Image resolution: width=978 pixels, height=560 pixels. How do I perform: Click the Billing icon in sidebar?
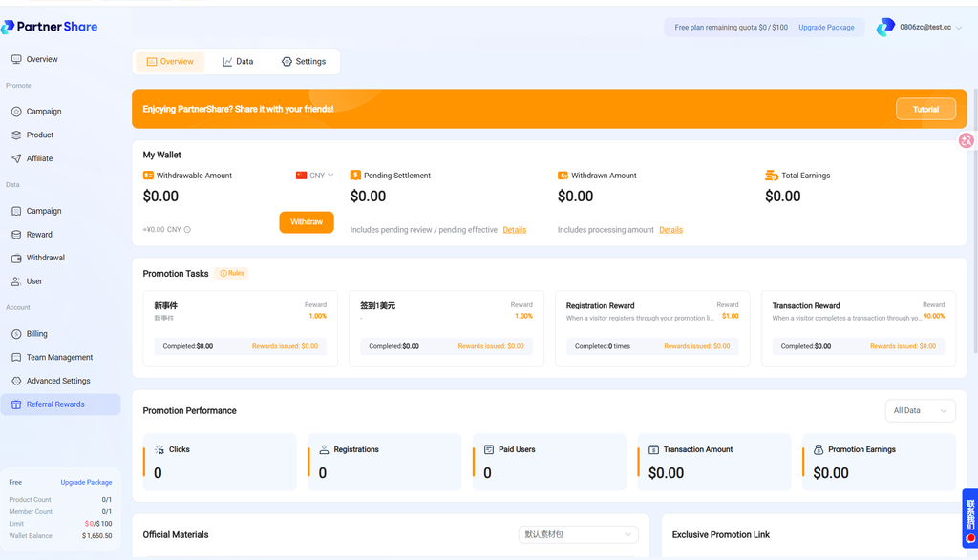(x=16, y=334)
